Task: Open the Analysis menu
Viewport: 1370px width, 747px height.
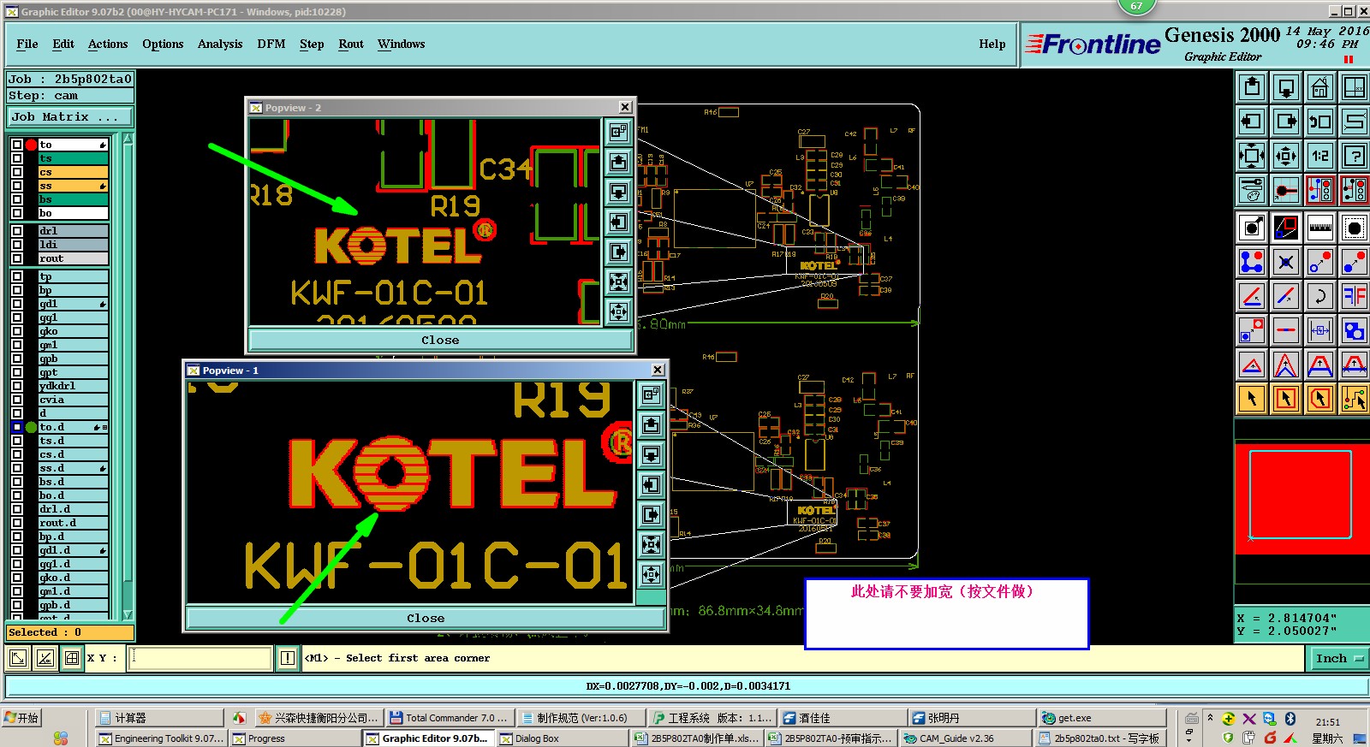Action: point(220,44)
